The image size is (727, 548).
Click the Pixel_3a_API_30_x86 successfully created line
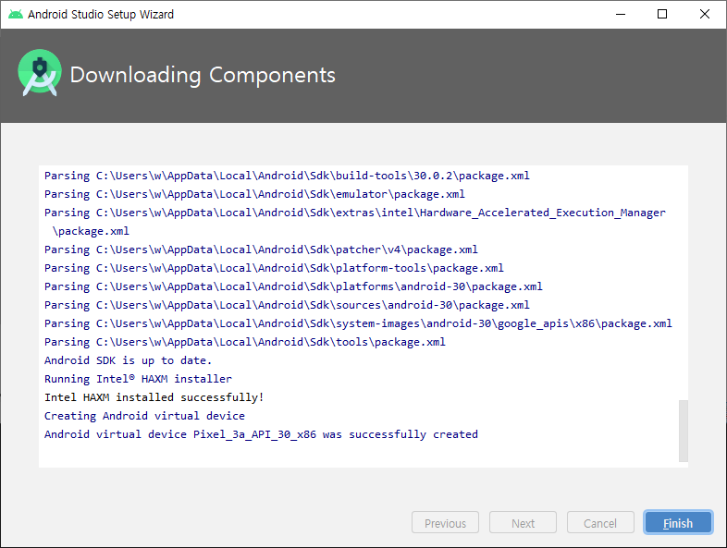(261, 434)
